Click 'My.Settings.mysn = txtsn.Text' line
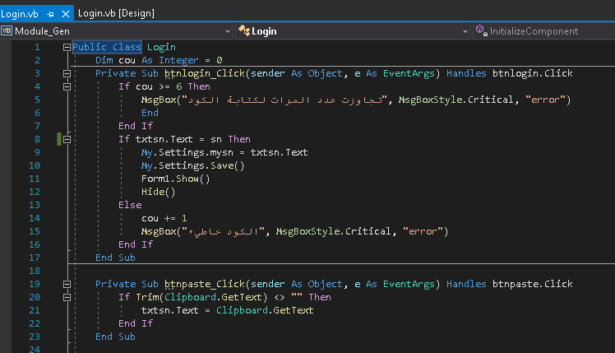The image size is (615, 353). coord(224,152)
